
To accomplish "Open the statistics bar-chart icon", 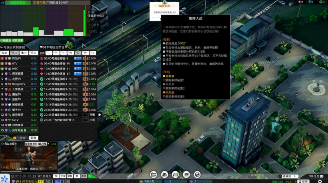I will click(x=175, y=174).
